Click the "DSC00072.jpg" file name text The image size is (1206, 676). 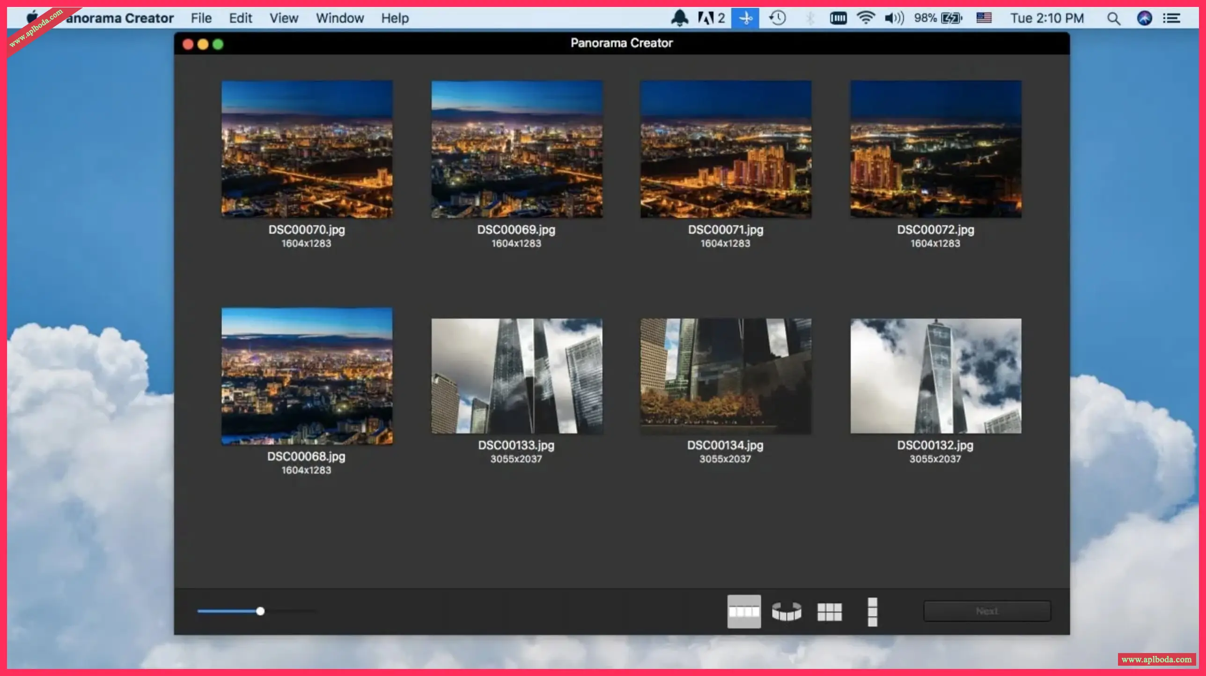(935, 230)
